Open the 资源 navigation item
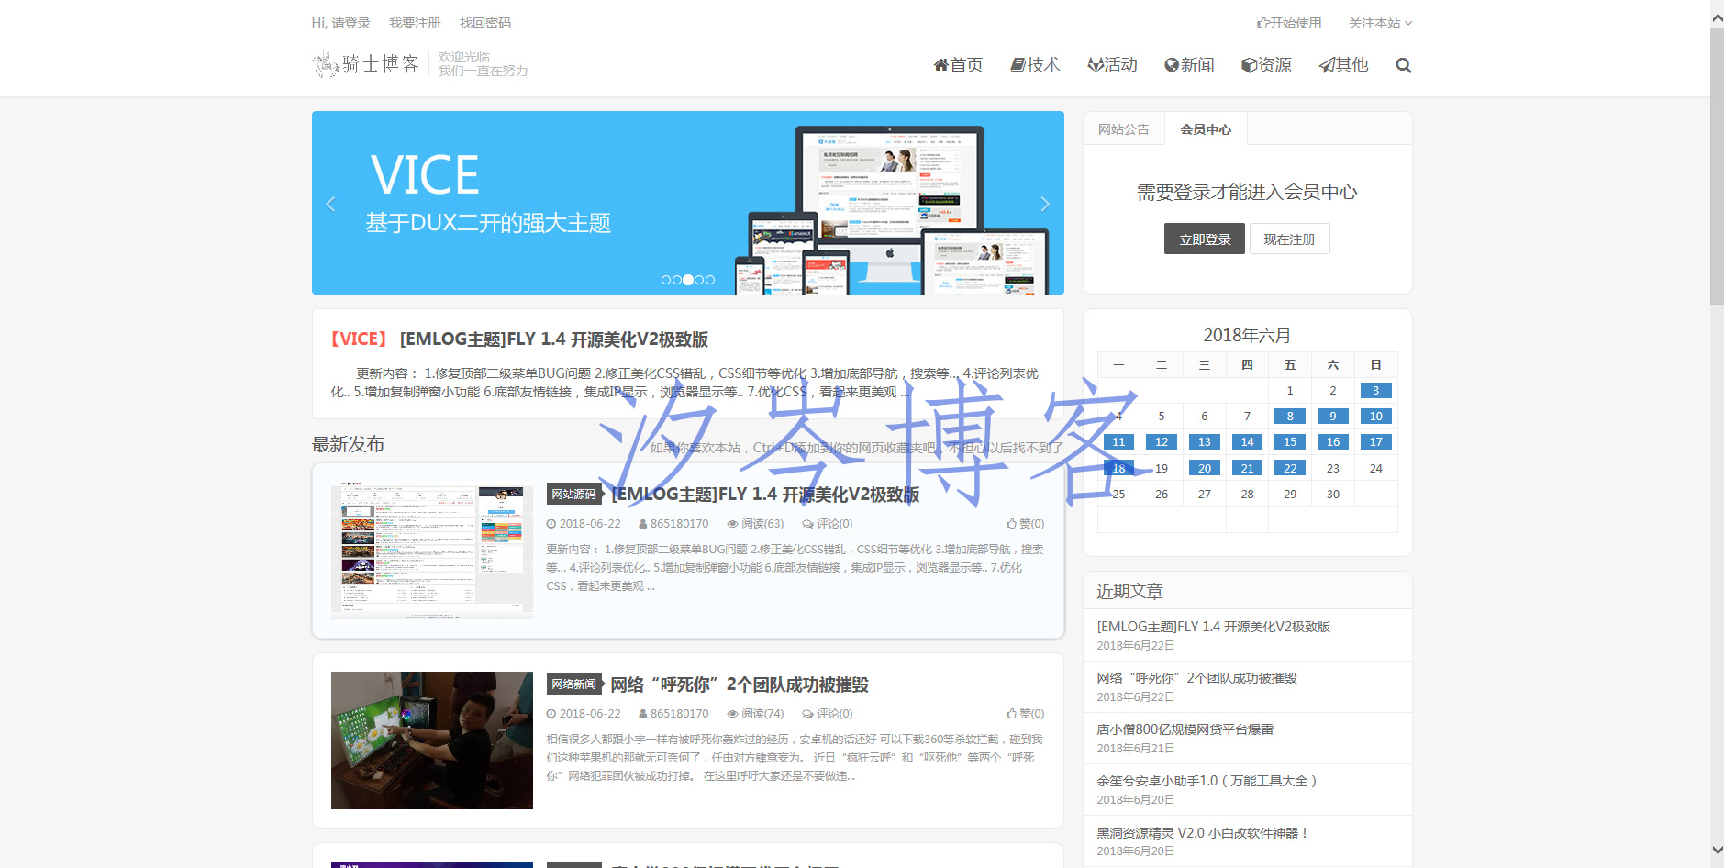Screen dimensions: 1724x868 1266,65
